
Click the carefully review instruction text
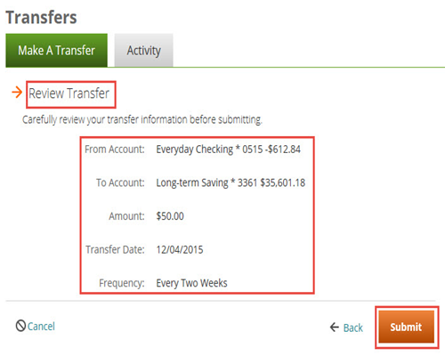[142, 120]
